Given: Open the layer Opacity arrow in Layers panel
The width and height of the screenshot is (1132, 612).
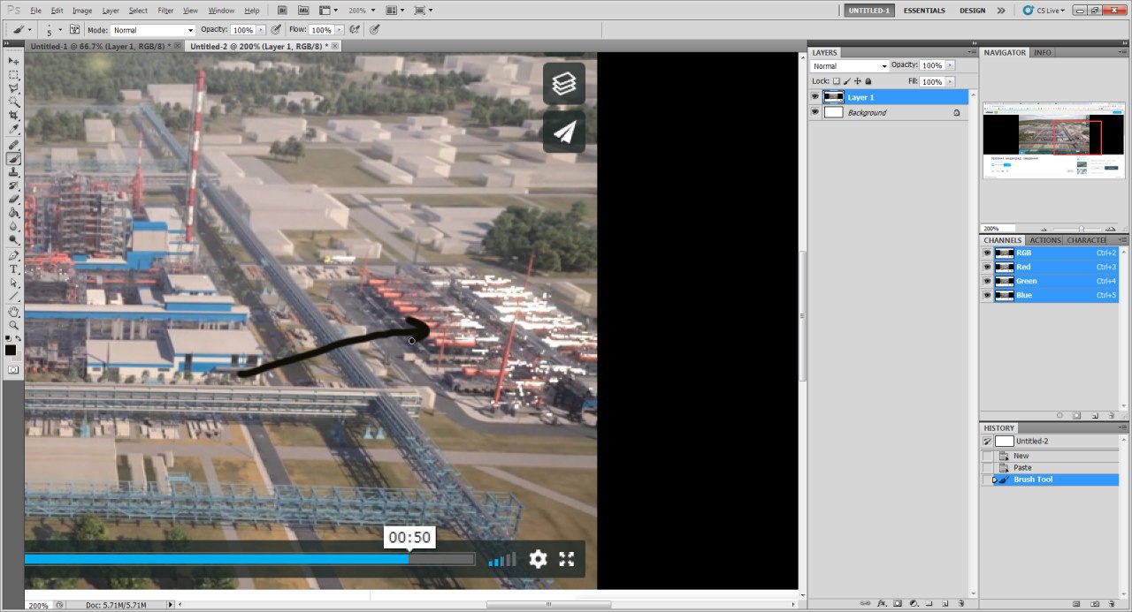Looking at the screenshot, I should click(951, 65).
